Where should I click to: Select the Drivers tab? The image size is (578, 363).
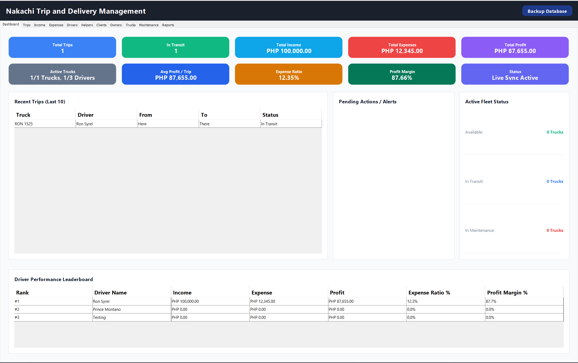[x=72, y=25]
